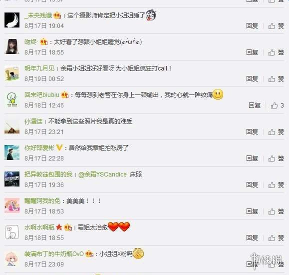Screen dimensions: 289x275
Task: Click the red star badge beside 水啊水啊瓶
Action: coord(59,227)
